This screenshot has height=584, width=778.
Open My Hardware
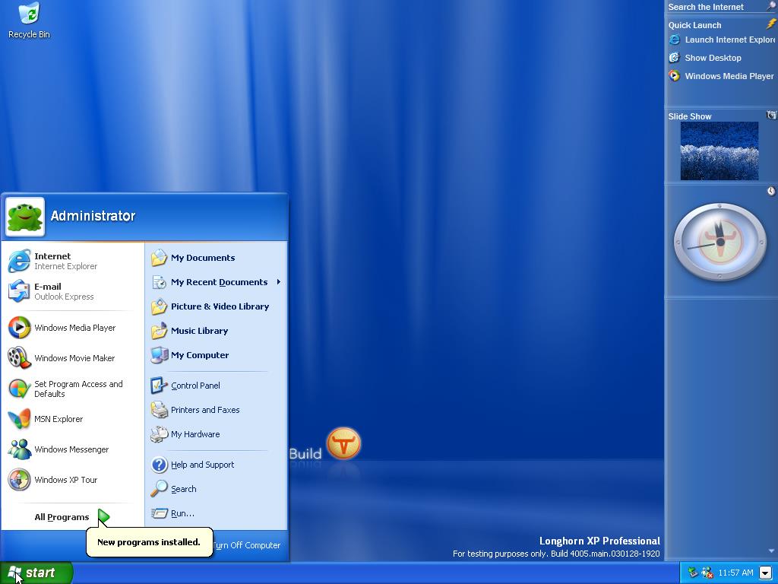pyautogui.click(x=217, y=434)
